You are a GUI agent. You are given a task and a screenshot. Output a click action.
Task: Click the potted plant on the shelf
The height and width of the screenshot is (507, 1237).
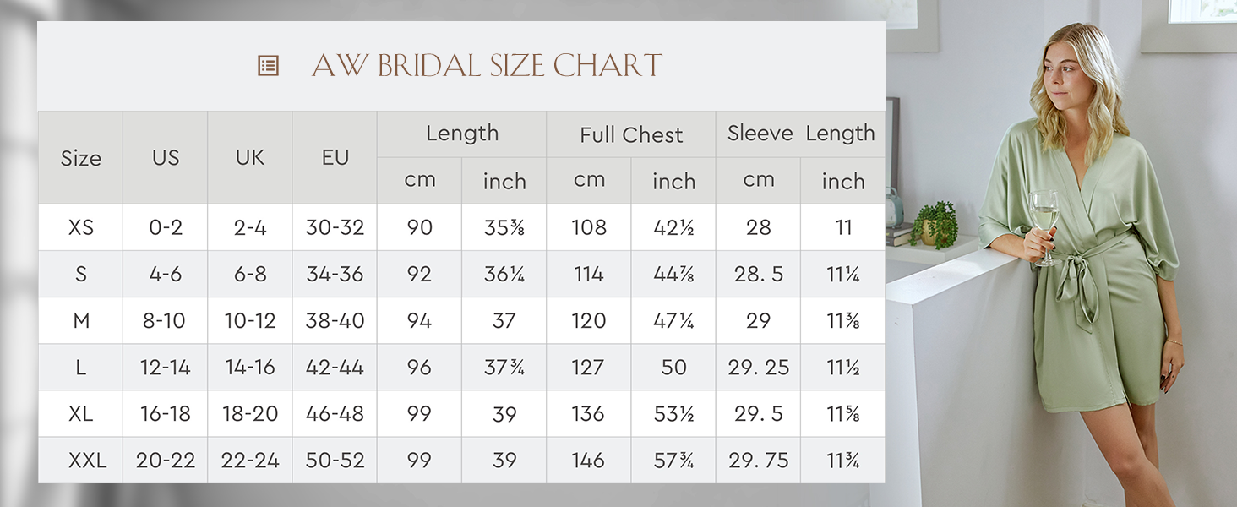pyautogui.click(x=935, y=224)
